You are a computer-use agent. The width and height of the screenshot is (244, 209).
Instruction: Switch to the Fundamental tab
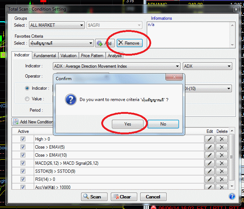click(x=45, y=56)
